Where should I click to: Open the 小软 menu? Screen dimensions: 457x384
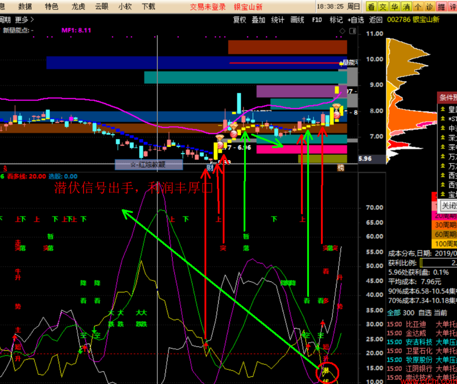tap(125, 6)
